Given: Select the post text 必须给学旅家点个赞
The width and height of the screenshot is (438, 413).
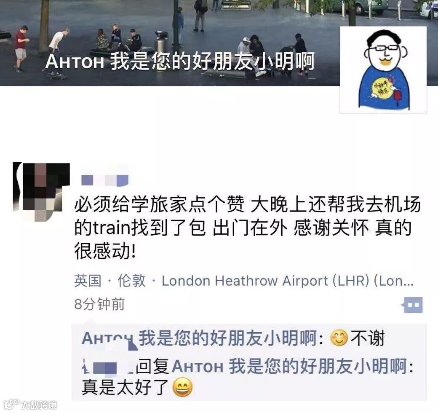Looking at the screenshot, I should pyautogui.click(x=159, y=204).
